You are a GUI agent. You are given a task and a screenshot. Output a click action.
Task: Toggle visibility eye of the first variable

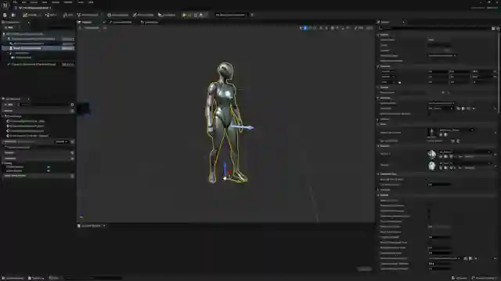pyautogui.click(x=49, y=167)
